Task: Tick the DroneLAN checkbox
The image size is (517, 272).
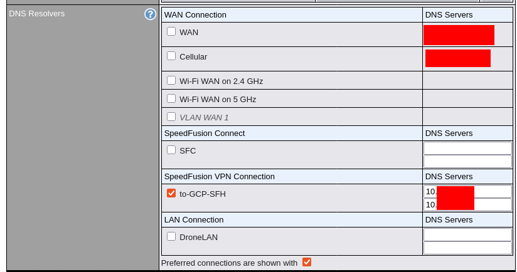Action: point(171,236)
